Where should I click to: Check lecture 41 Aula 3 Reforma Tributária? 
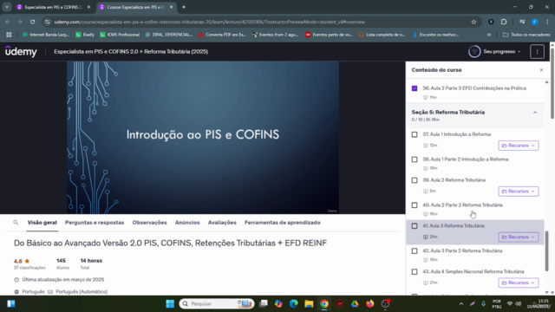pos(415,226)
